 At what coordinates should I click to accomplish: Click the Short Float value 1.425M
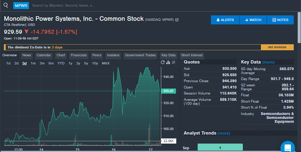(x=287, y=101)
